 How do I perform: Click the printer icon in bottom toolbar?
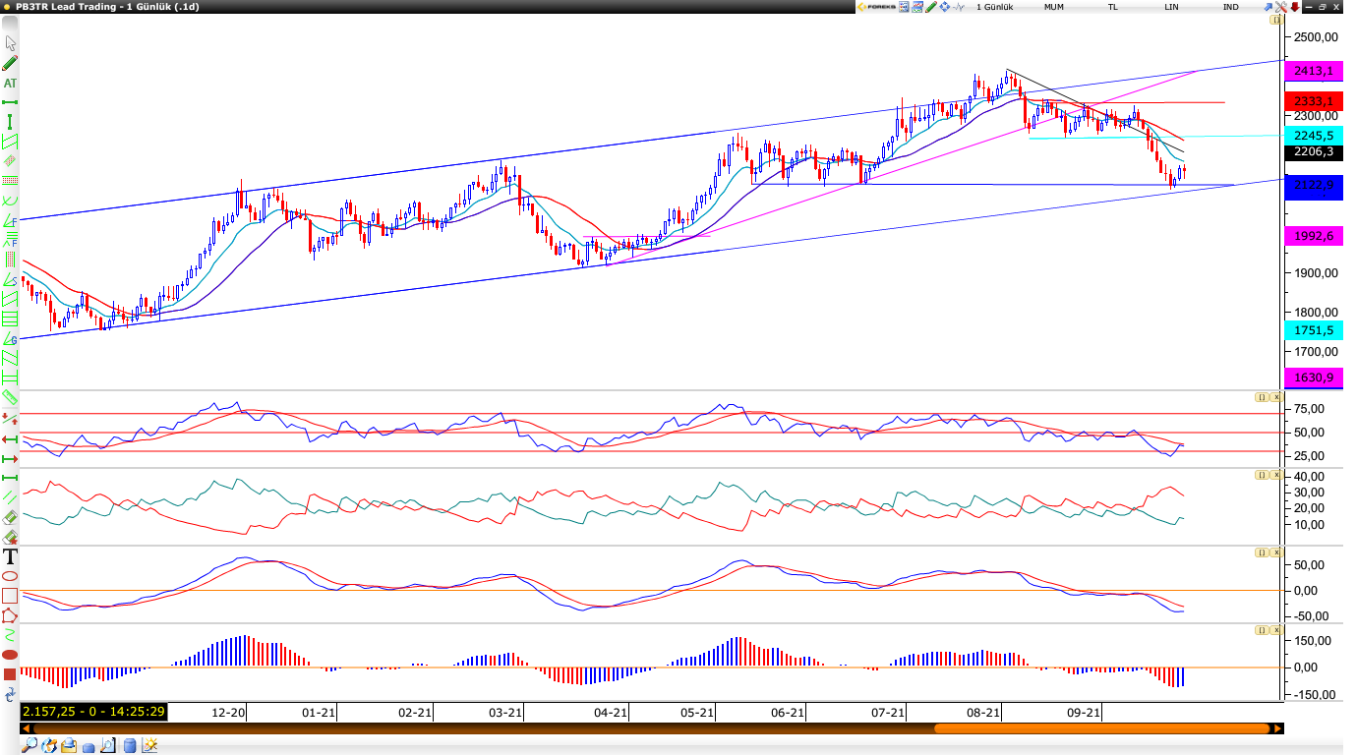click(69, 745)
